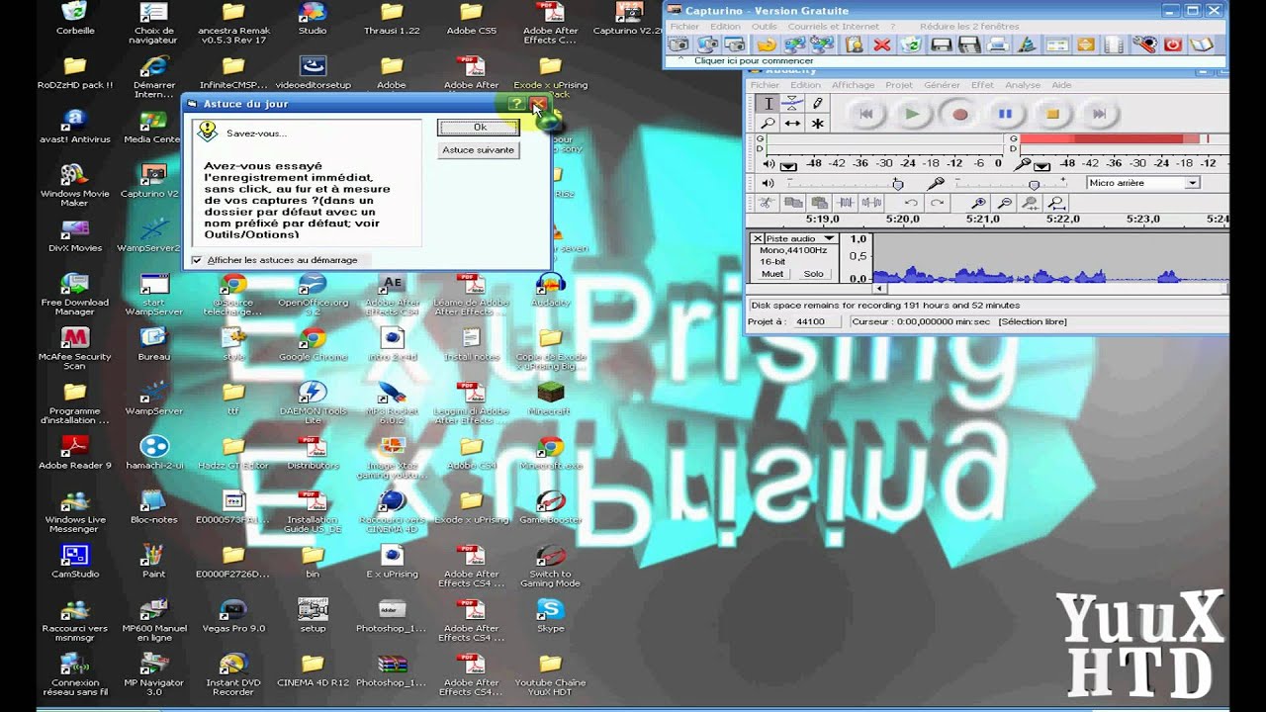Viewport: 1266px width, 712px height.
Task: Click the Audacity Zoom Out icon
Action: click(x=1005, y=203)
